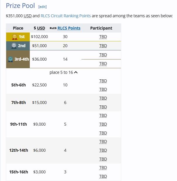Click the RLCS logo icon in header

[53, 28]
